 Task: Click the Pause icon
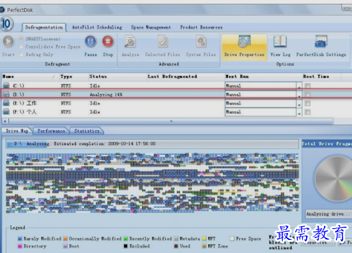click(x=91, y=42)
